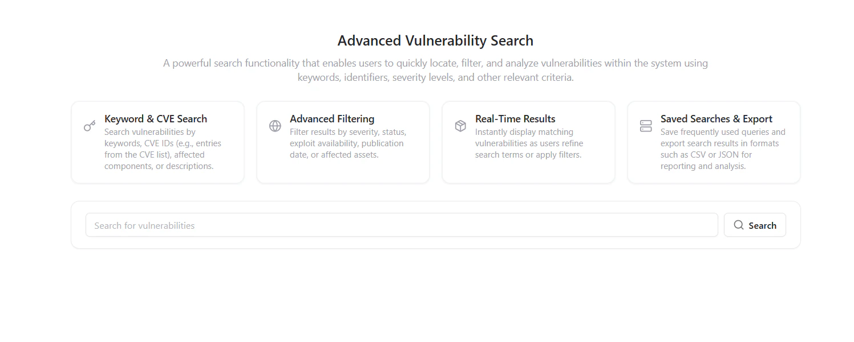Click the search bar container area
The height and width of the screenshot is (342, 854).
point(436,224)
